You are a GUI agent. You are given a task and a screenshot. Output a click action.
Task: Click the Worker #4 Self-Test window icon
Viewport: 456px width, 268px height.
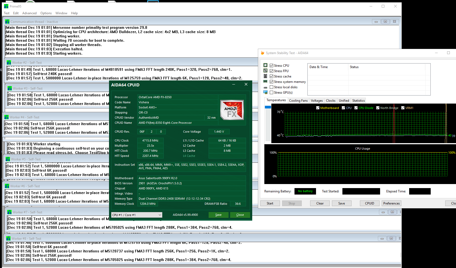point(6,117)
